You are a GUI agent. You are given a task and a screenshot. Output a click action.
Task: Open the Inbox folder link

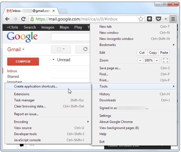(x=12, y=71)
